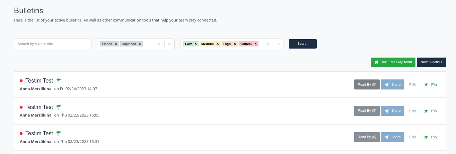The height and width of the screenshot is (154, 456).
Task: Share the bulletin posted 02/23/2023 15:31
Action: coord(393,137)
